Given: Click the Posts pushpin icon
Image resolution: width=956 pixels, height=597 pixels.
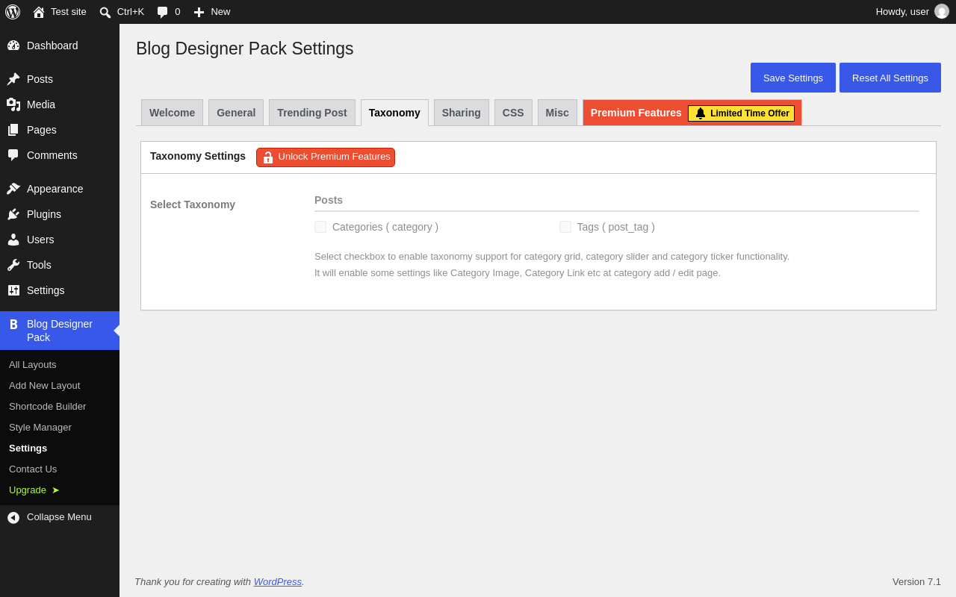Looking at the screenshot, I should (x=13, y=79).
